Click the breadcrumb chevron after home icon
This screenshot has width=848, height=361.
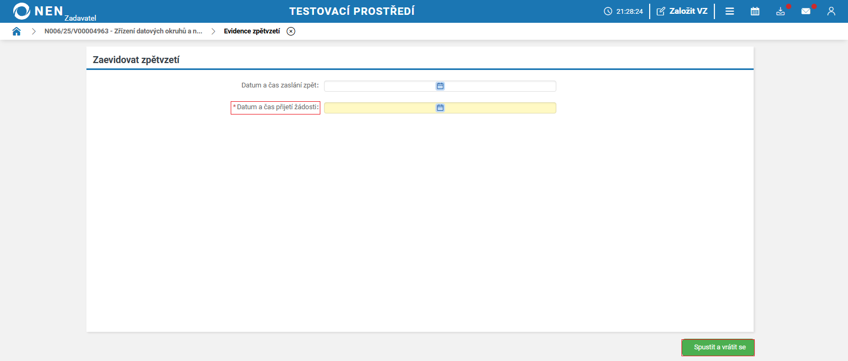tap(33, 31)
